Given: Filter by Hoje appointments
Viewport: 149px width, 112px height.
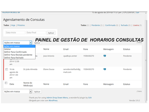Looking at the screenshot, I should tap(13, 25).
